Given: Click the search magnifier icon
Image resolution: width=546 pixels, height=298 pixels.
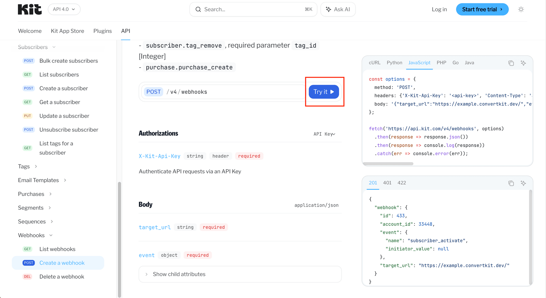Looking at the screenshot, I should (198, 9).
